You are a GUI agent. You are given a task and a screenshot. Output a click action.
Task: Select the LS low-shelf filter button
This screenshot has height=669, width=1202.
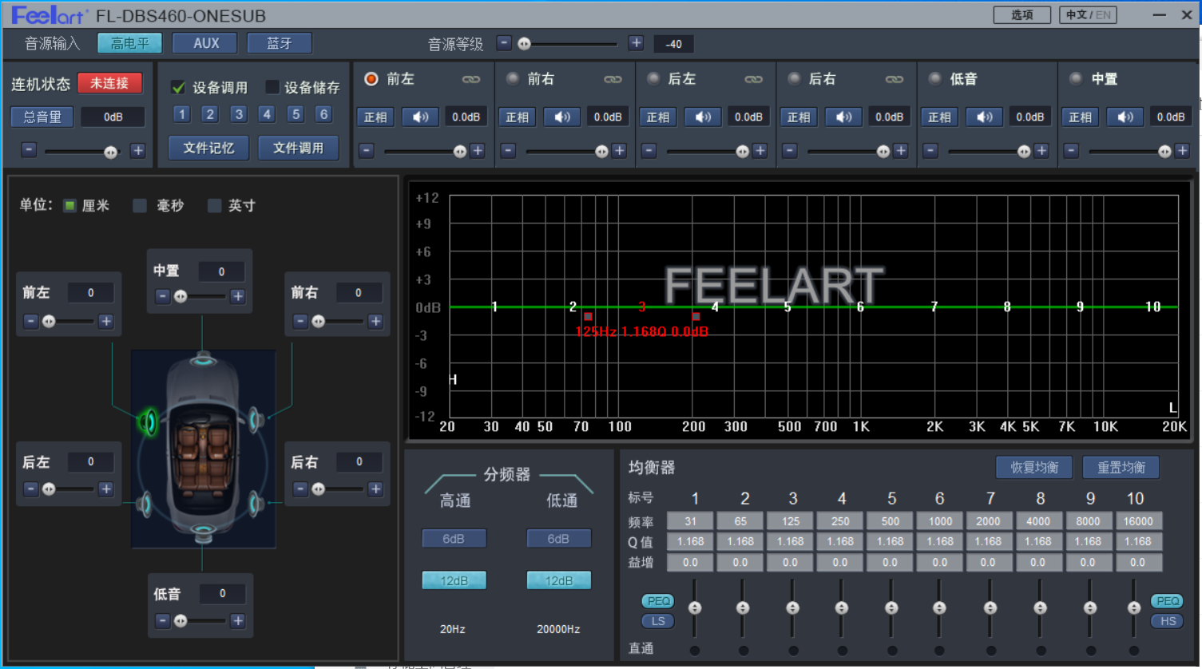tap(658, 621)
